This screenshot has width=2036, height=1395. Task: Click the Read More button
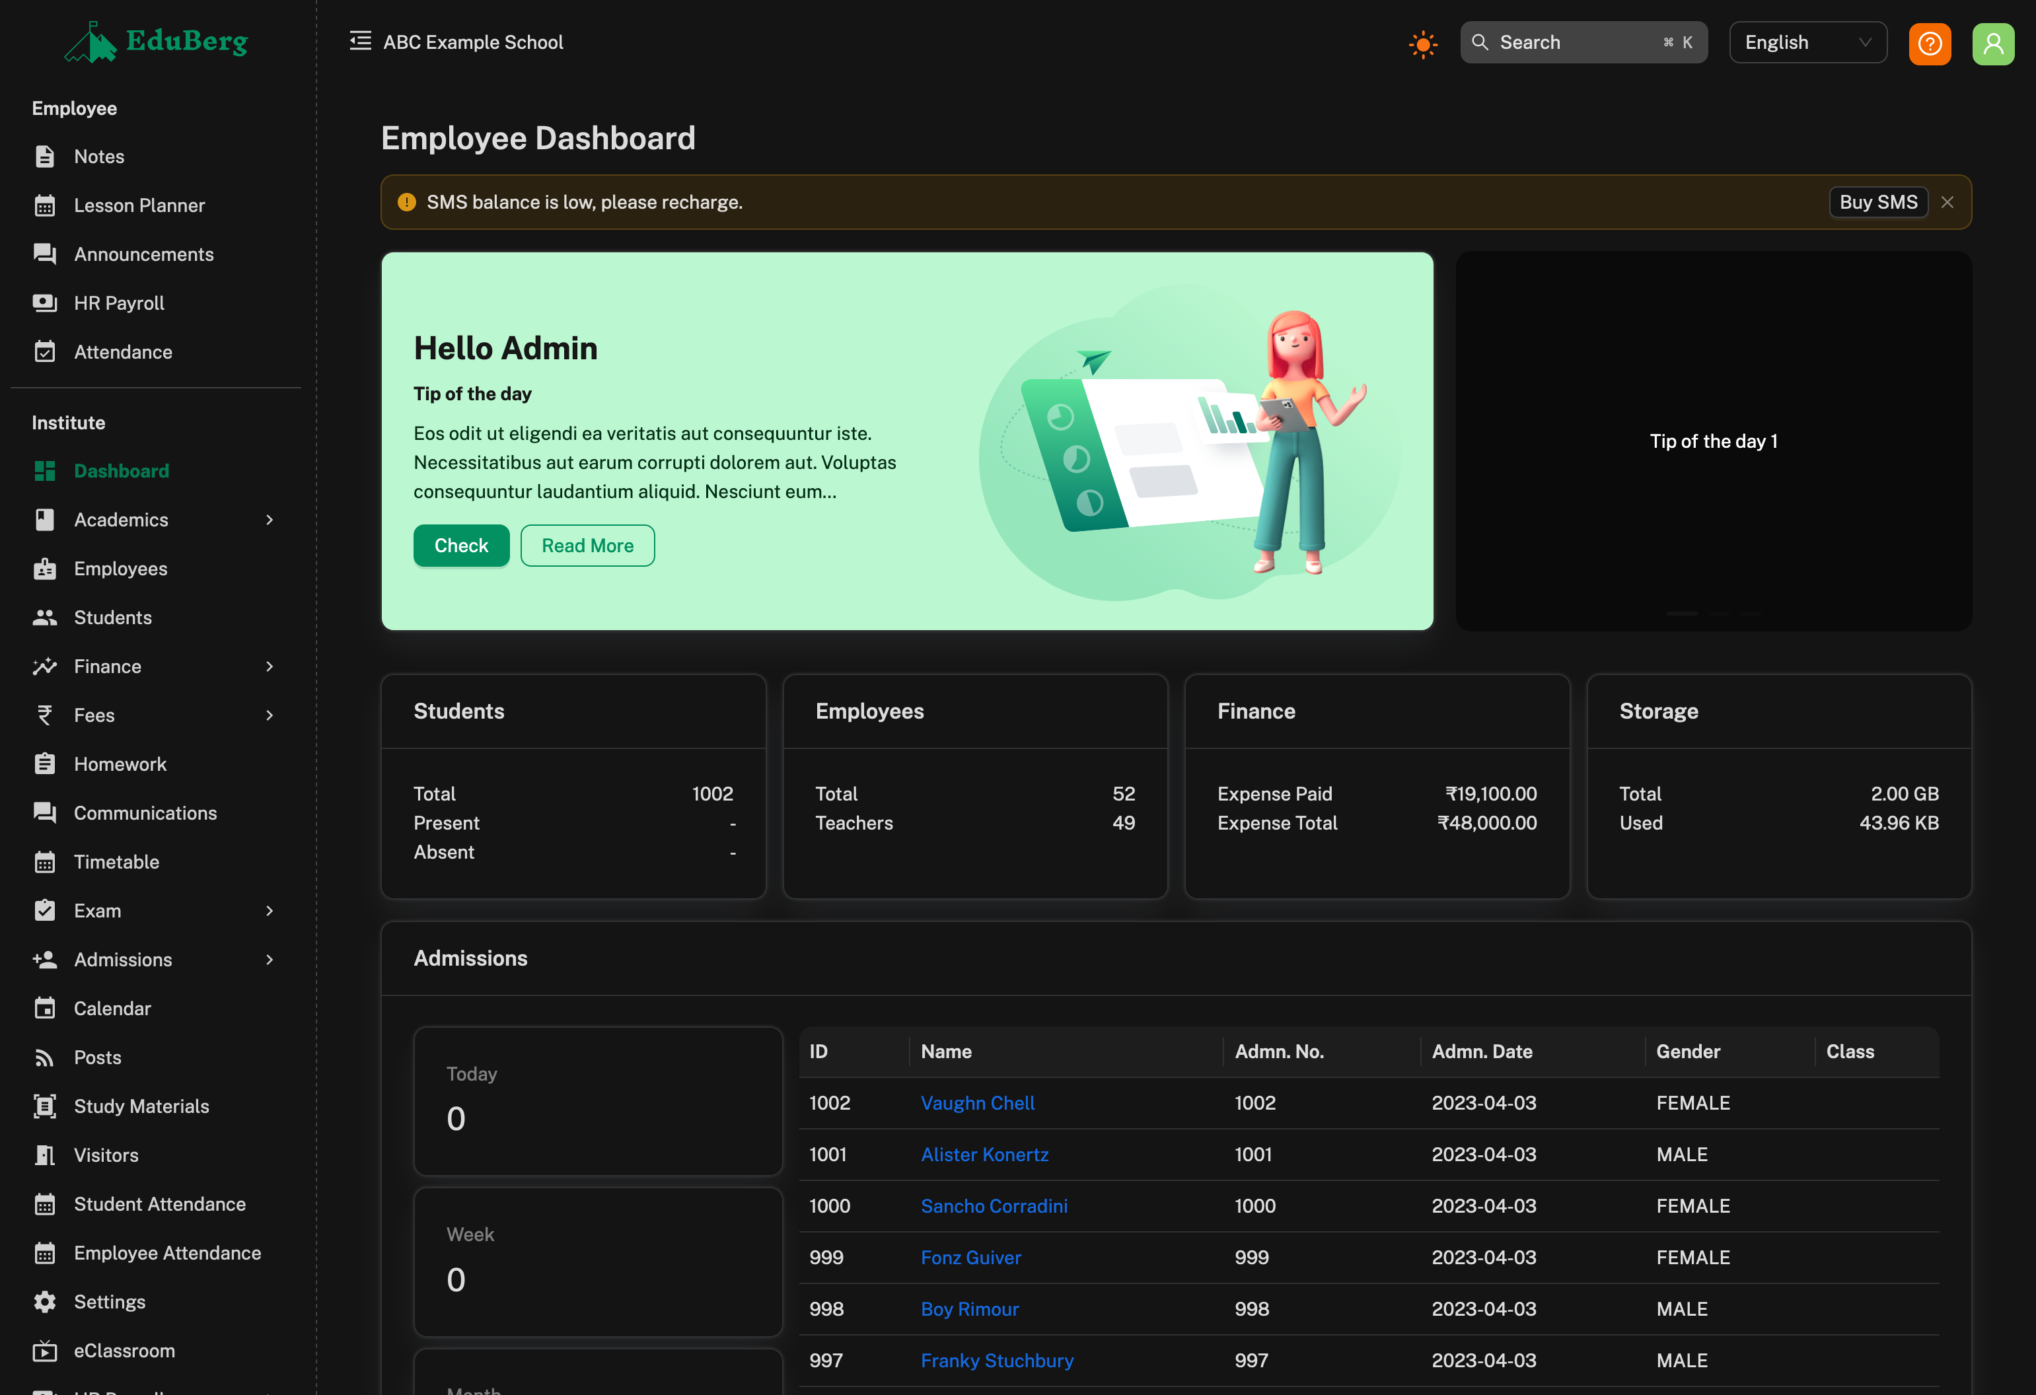point(587,546)
